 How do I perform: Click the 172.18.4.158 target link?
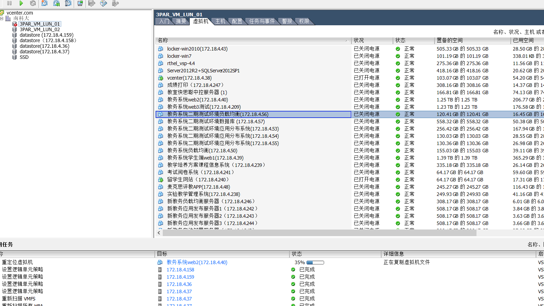pos(180,270)
